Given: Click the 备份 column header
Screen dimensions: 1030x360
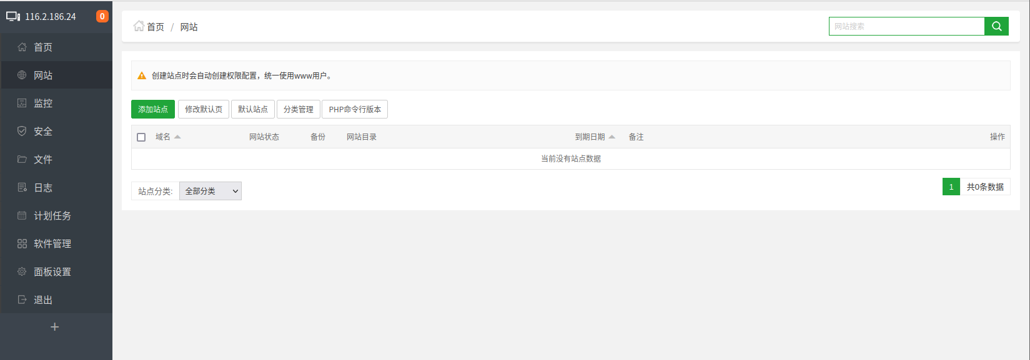Looking at the screenshot, I should [318, 137].
